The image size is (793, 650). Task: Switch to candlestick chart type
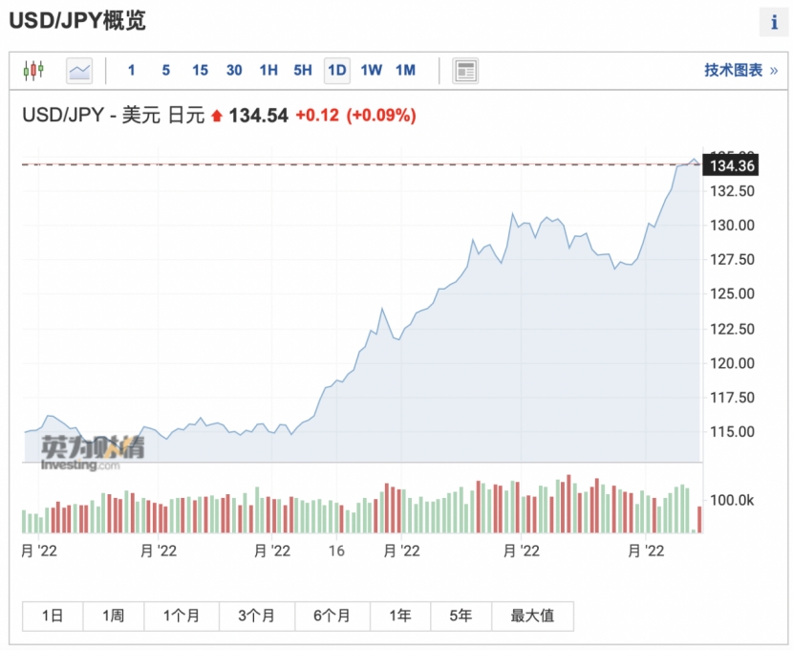pos(33,70)
